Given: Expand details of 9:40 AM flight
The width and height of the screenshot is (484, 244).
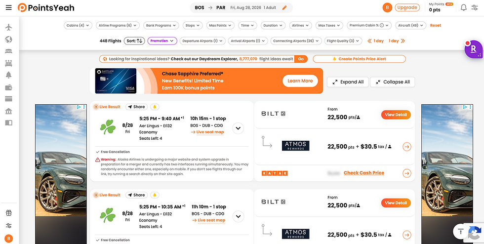Looking at the screenshot, I should pyautogui.click(x=238, y=128).
